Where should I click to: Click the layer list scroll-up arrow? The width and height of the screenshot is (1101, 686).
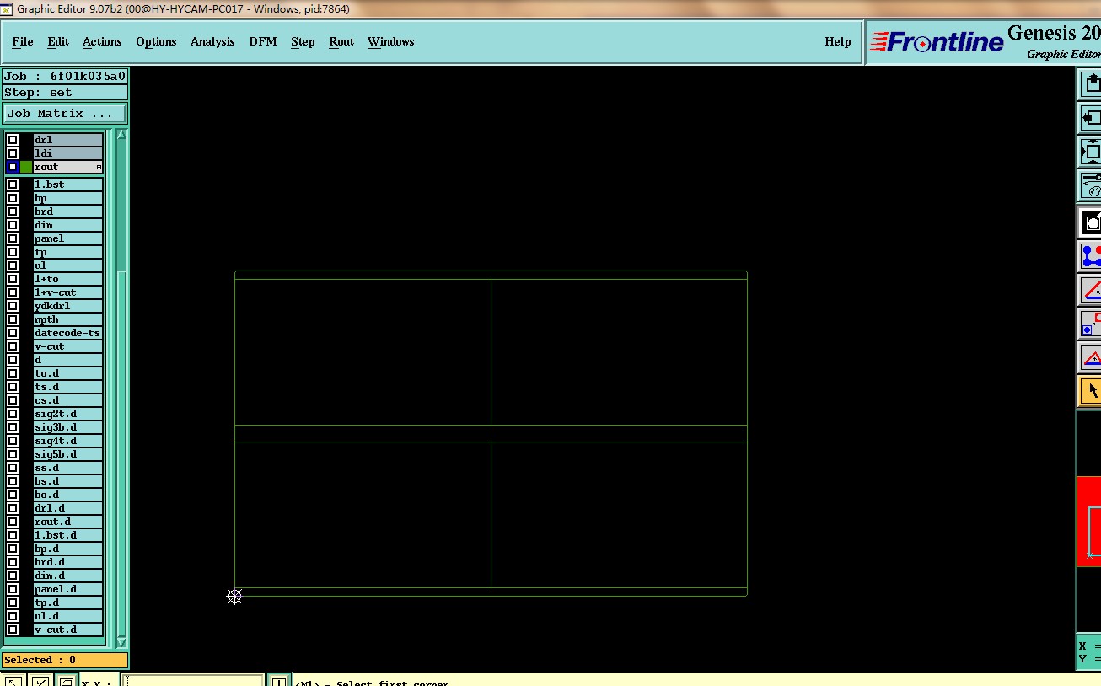[121, 135]
